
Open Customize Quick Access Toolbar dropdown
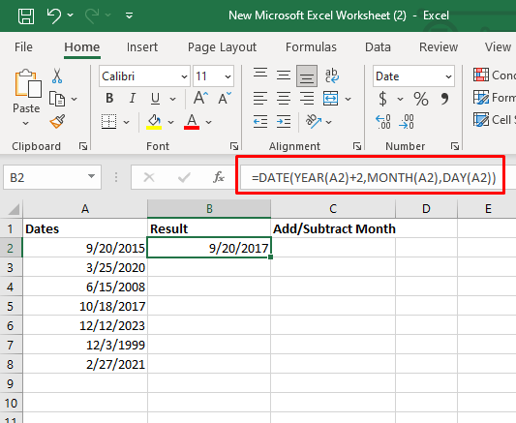coord(130,15)
